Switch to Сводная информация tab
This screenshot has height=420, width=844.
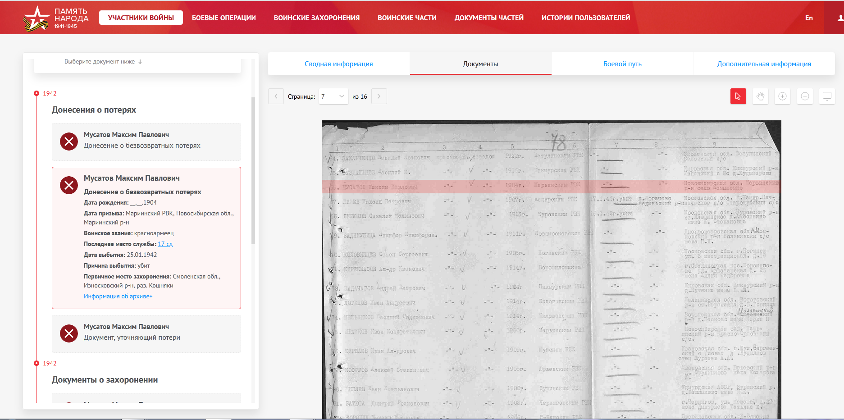click(x=338, y=64)
